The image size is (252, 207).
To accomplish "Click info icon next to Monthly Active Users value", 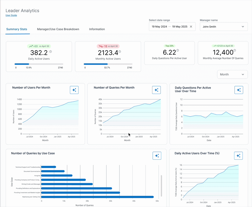I will pyautogui.click(x=120, y=52).
